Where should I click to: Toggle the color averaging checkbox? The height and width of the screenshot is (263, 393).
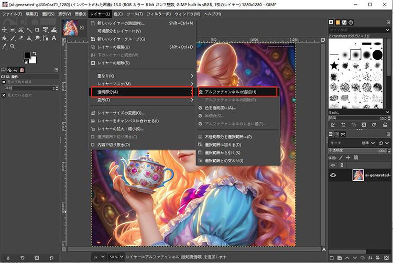[x=4, y=82]
